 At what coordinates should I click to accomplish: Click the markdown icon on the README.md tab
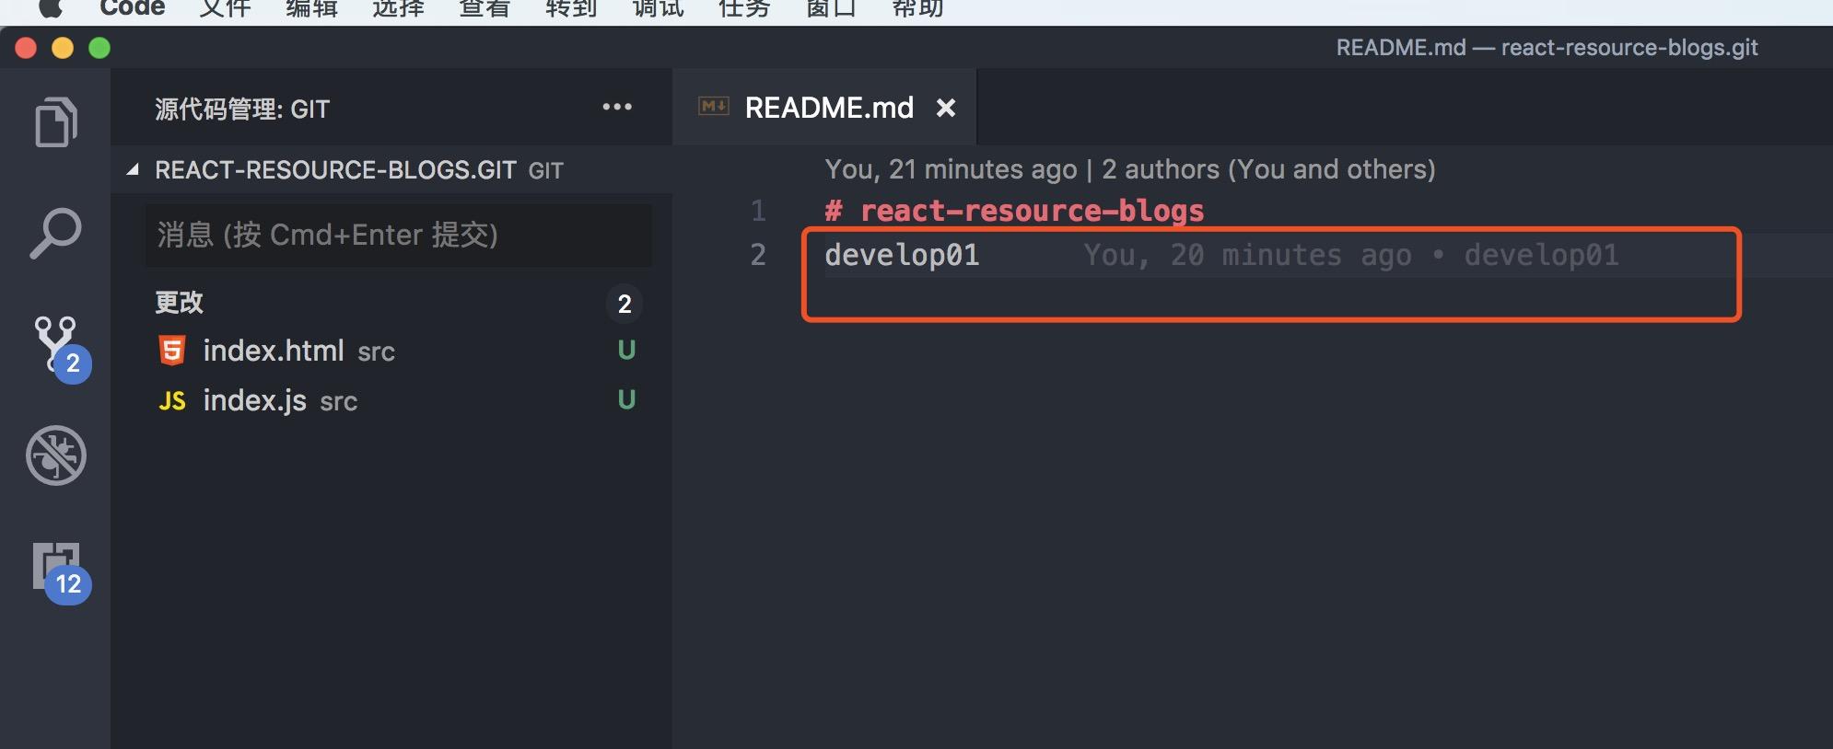click(714, 107)
